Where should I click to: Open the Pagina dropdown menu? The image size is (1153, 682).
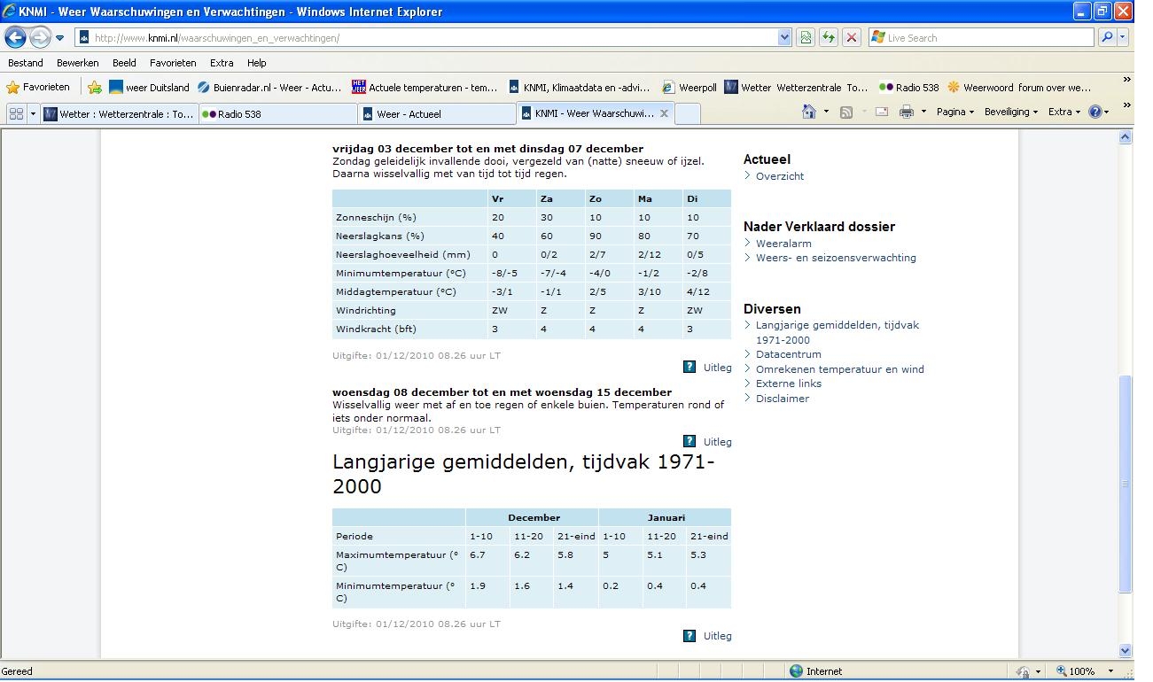click(x=954, y=112)
